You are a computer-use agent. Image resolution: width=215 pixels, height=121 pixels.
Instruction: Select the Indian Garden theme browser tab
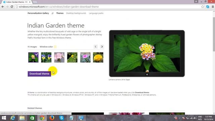[x=16, y=2]
